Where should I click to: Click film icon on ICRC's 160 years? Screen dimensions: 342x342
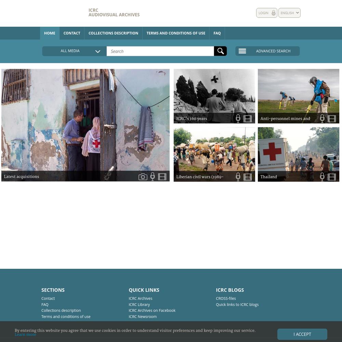248,119
